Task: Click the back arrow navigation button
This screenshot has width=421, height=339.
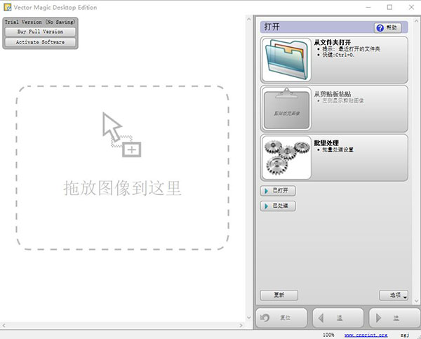Action: [x=338, y=318]
